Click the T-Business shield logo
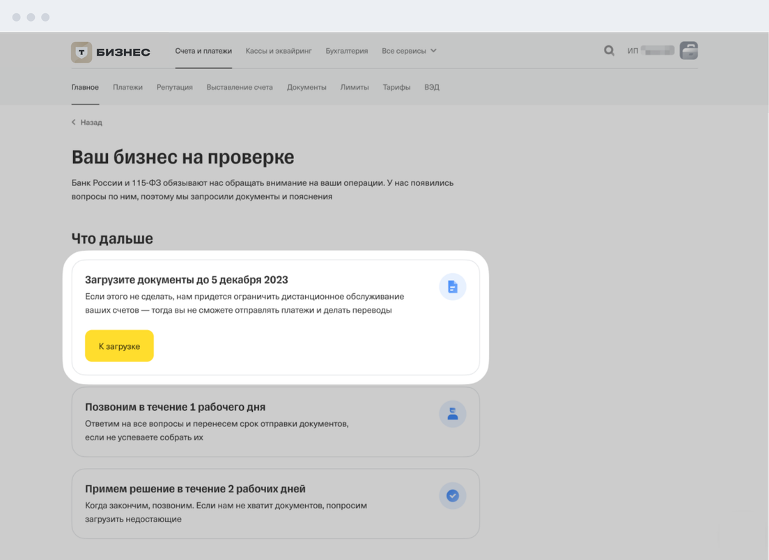The image size is (769, 560). tap(81, 52)
